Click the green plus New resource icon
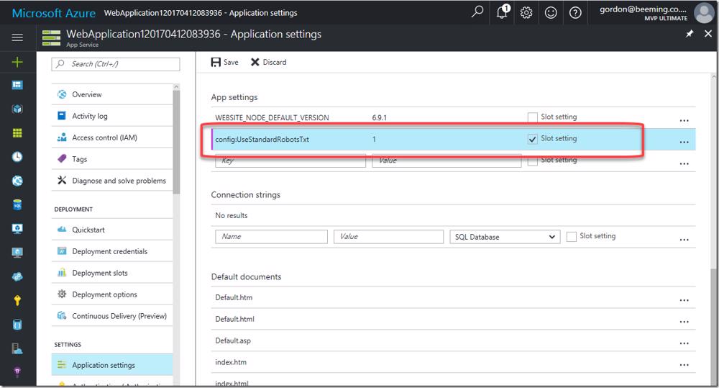The width and height of the screenshot is (719, 388). tap(17, 61)
